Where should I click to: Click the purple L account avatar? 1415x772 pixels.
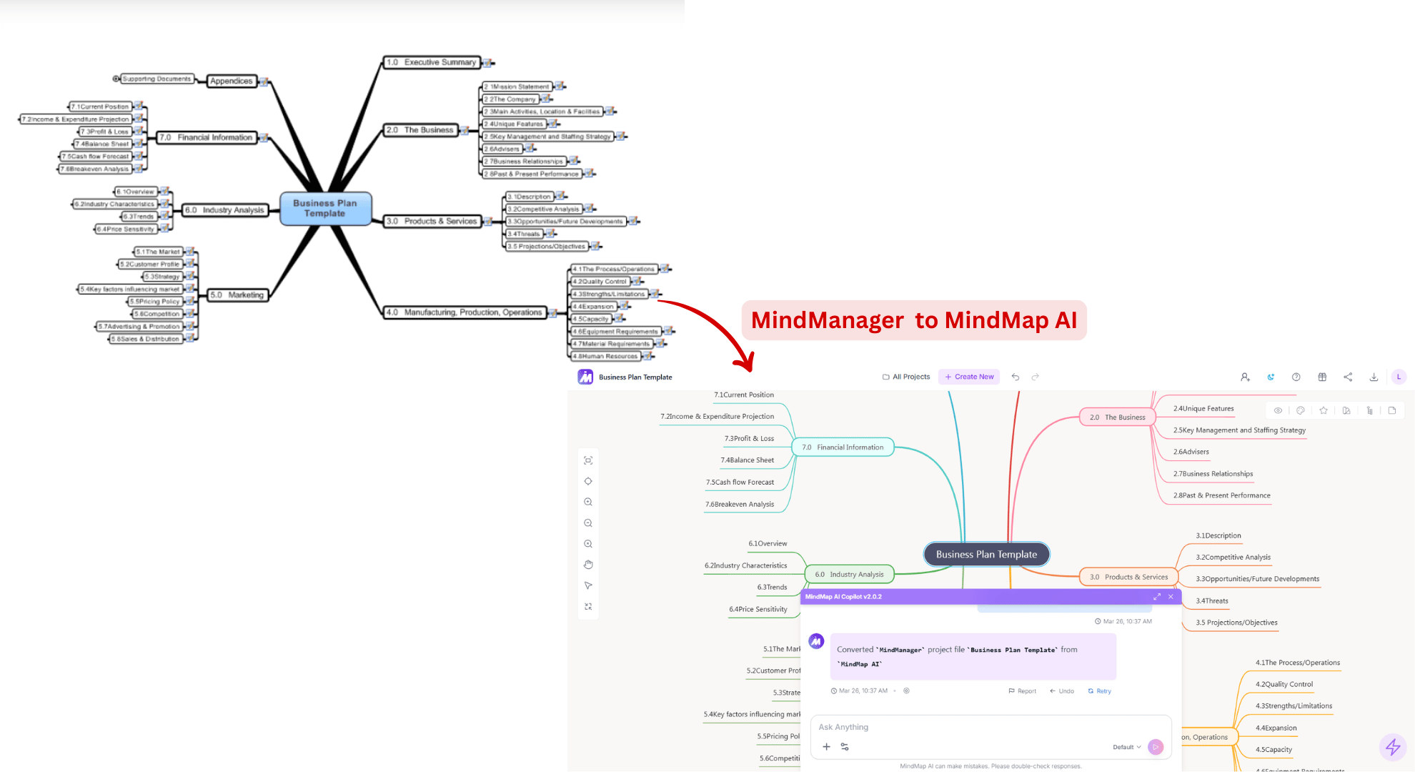(1399, 377)
